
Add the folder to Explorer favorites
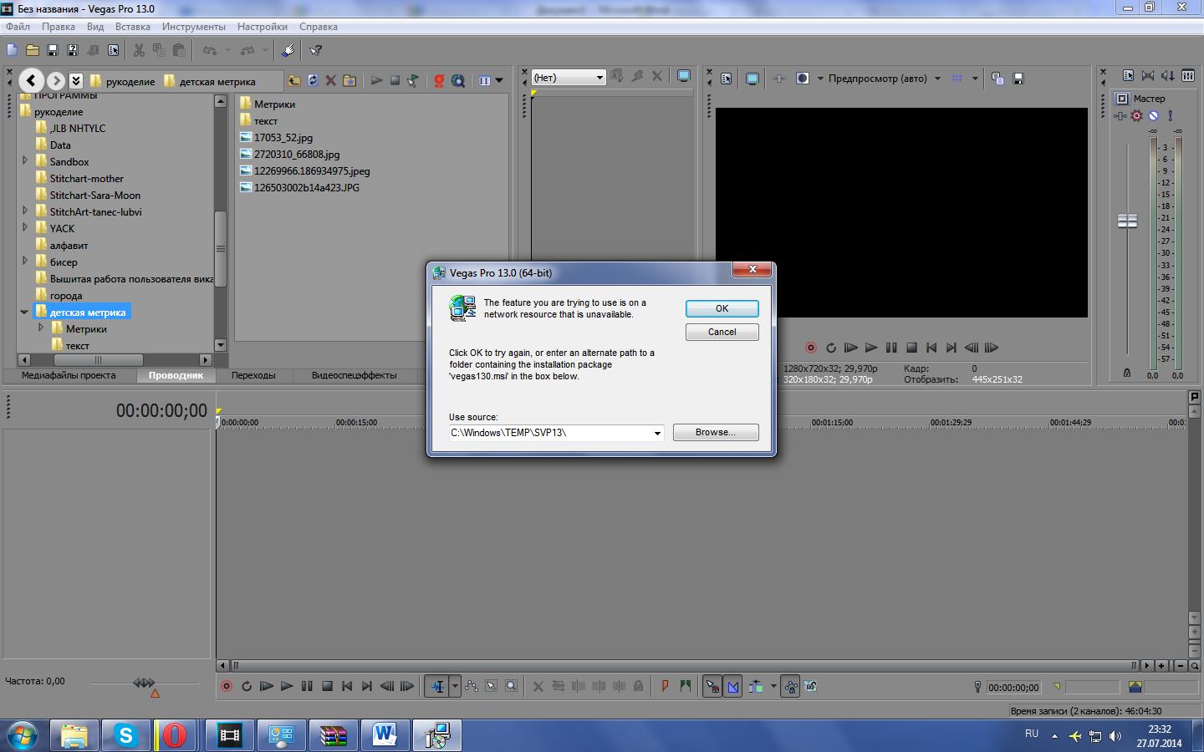[x=350, y=80]
